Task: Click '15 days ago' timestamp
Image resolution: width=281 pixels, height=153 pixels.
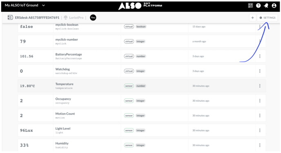Action: (x=199, y=26)
